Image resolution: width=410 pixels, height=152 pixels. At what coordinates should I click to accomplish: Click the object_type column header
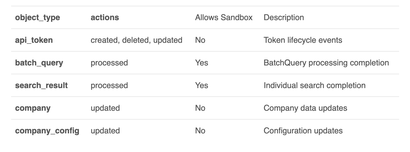pos(38,18)
